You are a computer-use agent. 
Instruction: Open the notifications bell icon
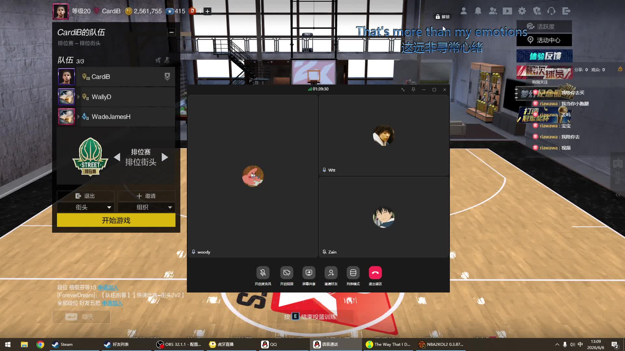coord(478,11)
